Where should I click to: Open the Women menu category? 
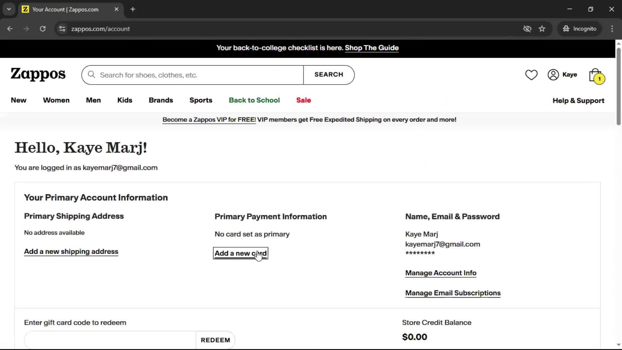coord(56,100)
